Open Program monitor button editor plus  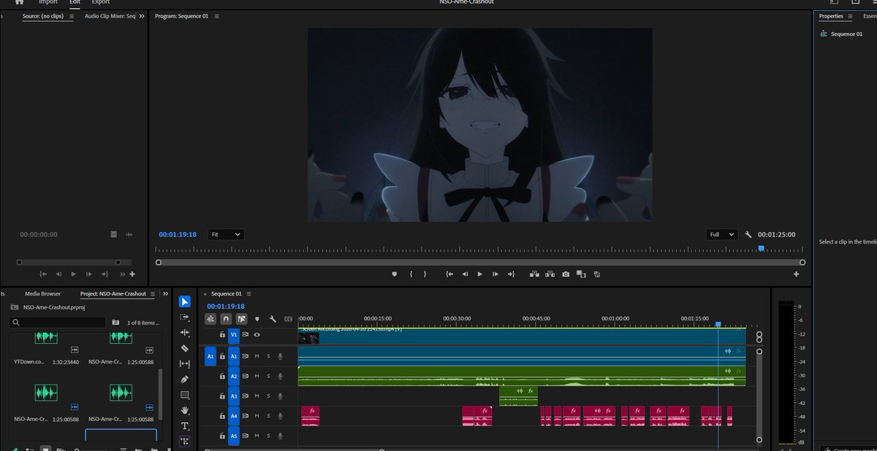pyautogui.click(x=796, y=274)
